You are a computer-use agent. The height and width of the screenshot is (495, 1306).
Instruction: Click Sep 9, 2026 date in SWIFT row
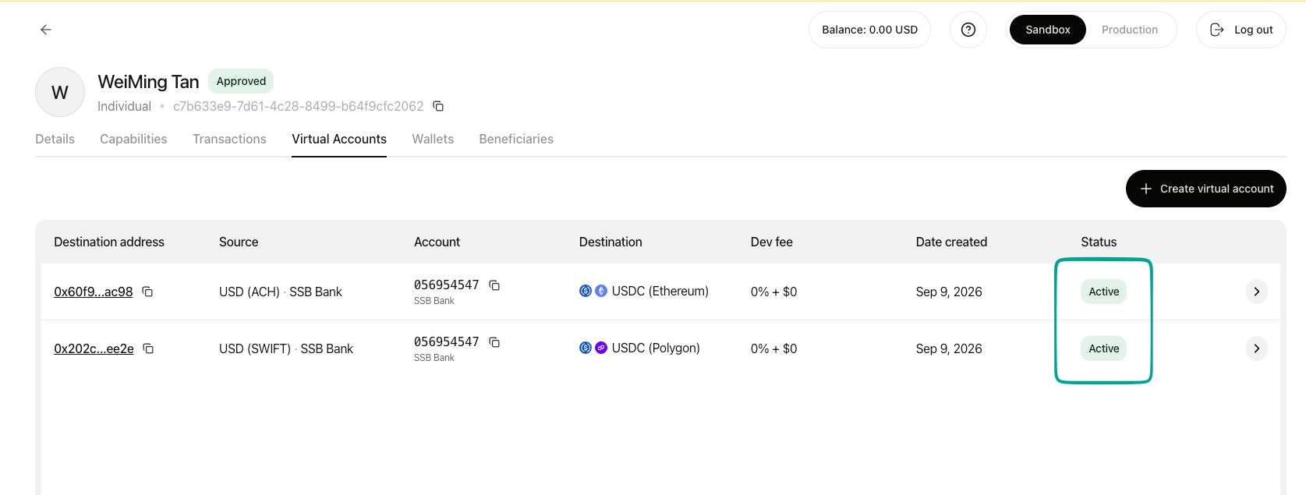click(x=949, y=348)
